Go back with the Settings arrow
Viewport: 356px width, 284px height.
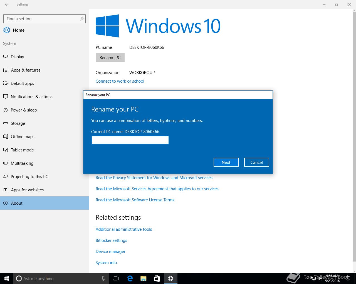click(7, 4)
